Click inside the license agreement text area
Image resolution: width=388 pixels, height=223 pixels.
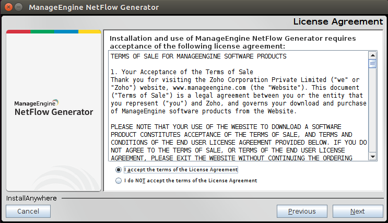click(238, 104)
